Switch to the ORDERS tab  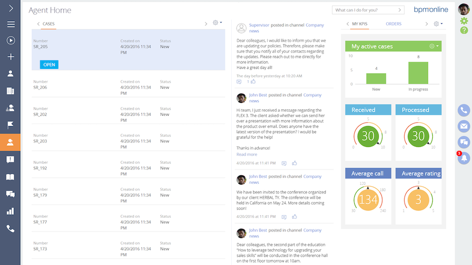tap(394, 24)
